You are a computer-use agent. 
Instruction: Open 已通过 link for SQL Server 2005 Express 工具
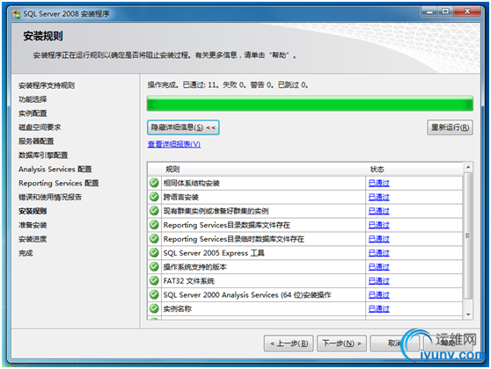pyautogui.click(x=379, y=253)
